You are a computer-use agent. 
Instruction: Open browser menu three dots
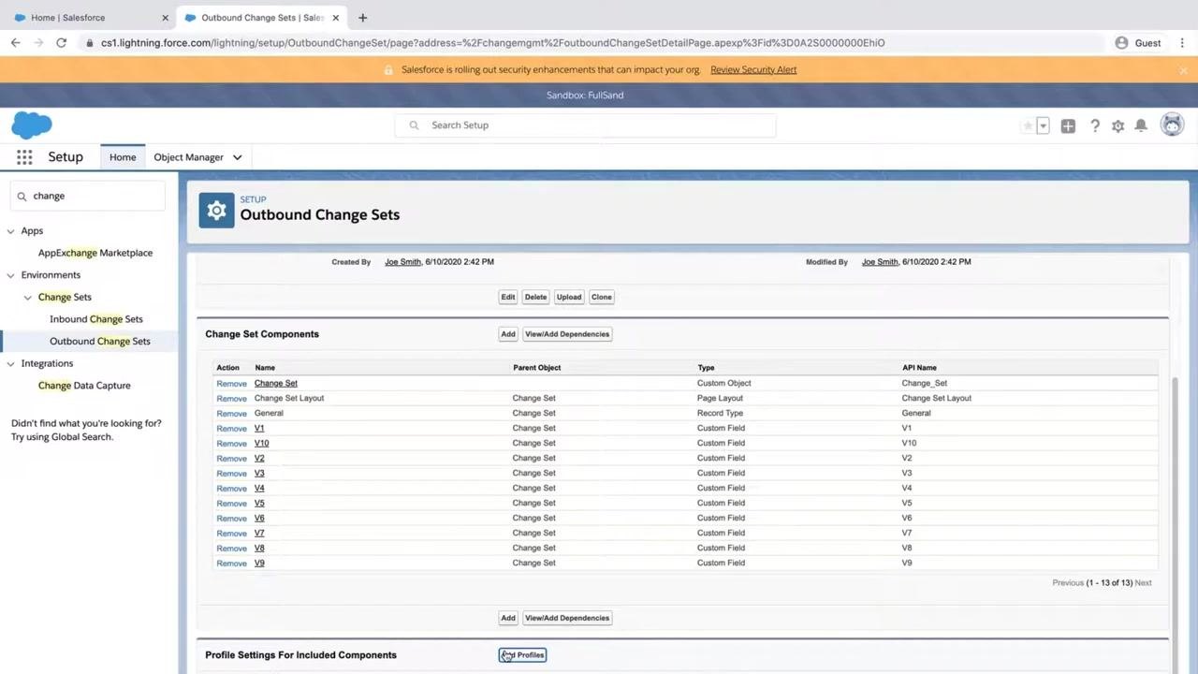[1182, 42]
